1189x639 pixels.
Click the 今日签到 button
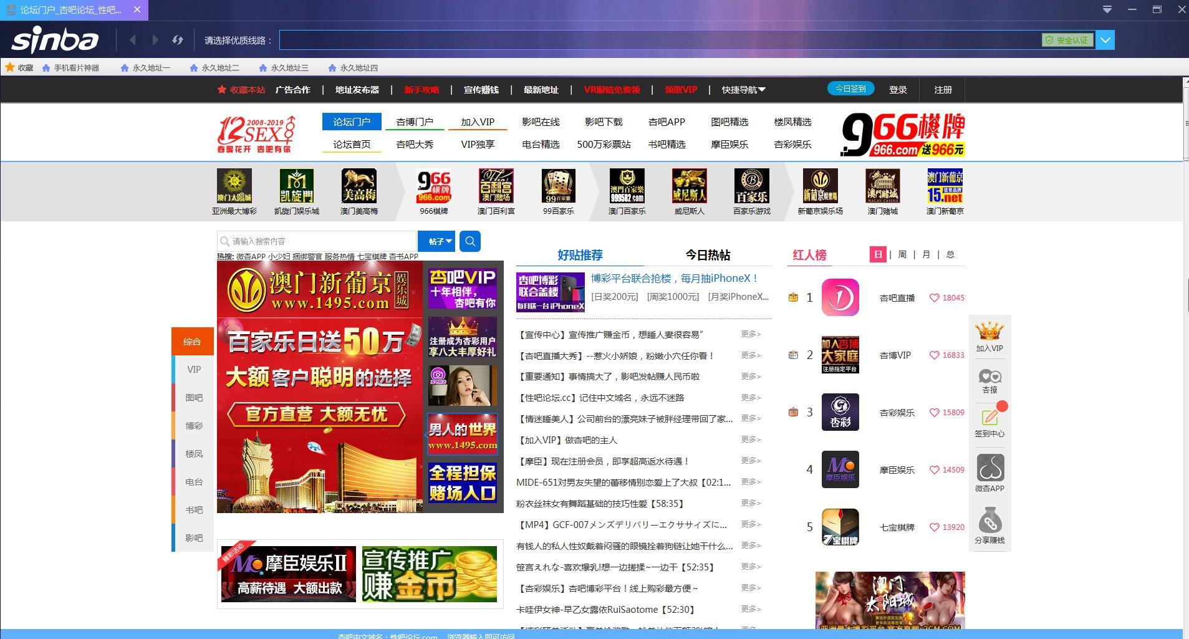[x=850, y=89]
